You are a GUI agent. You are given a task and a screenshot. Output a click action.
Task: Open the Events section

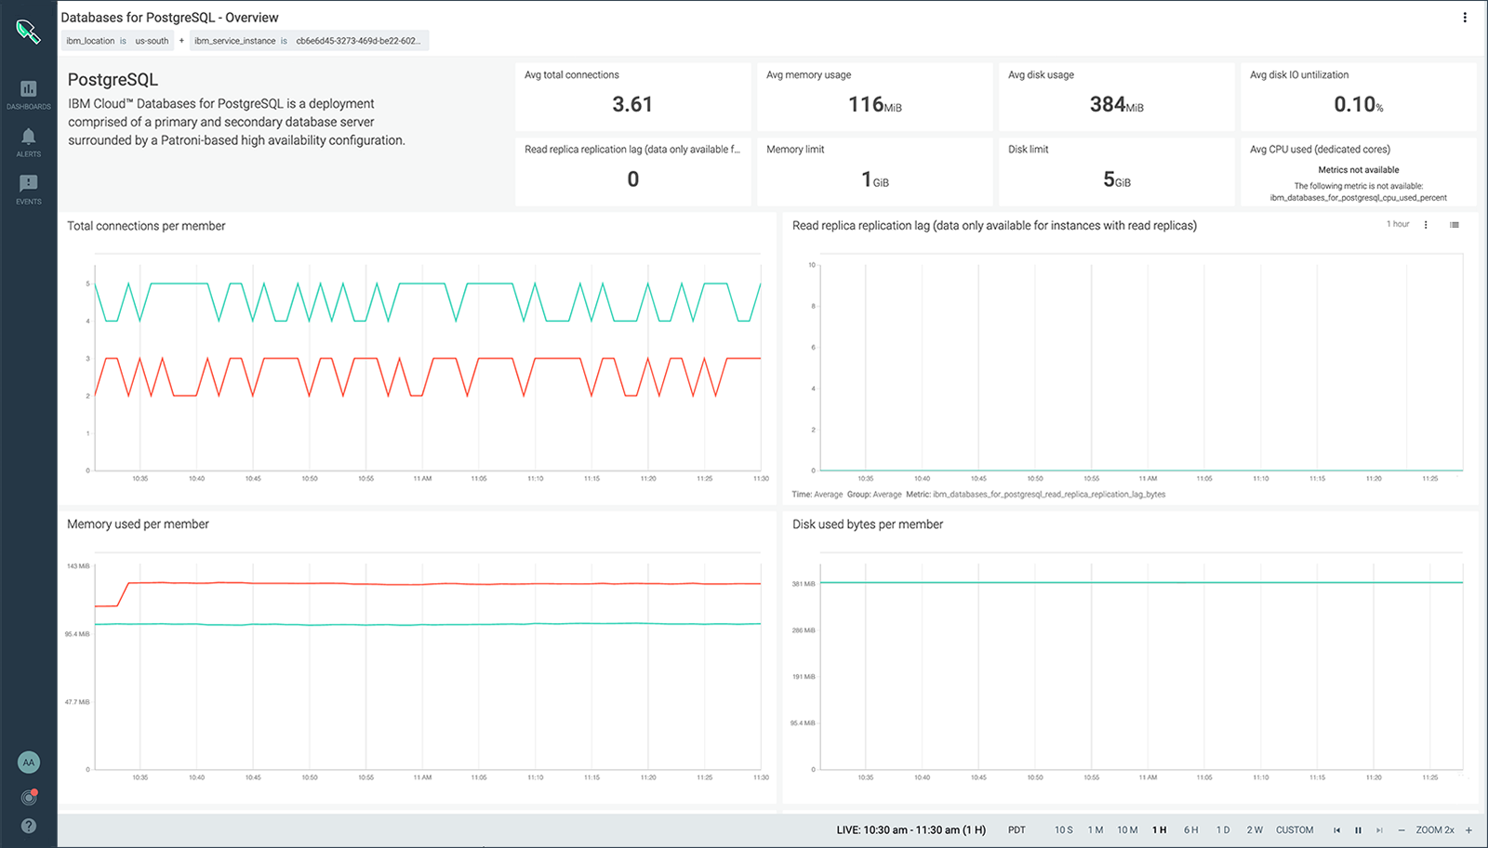[29, 190]
